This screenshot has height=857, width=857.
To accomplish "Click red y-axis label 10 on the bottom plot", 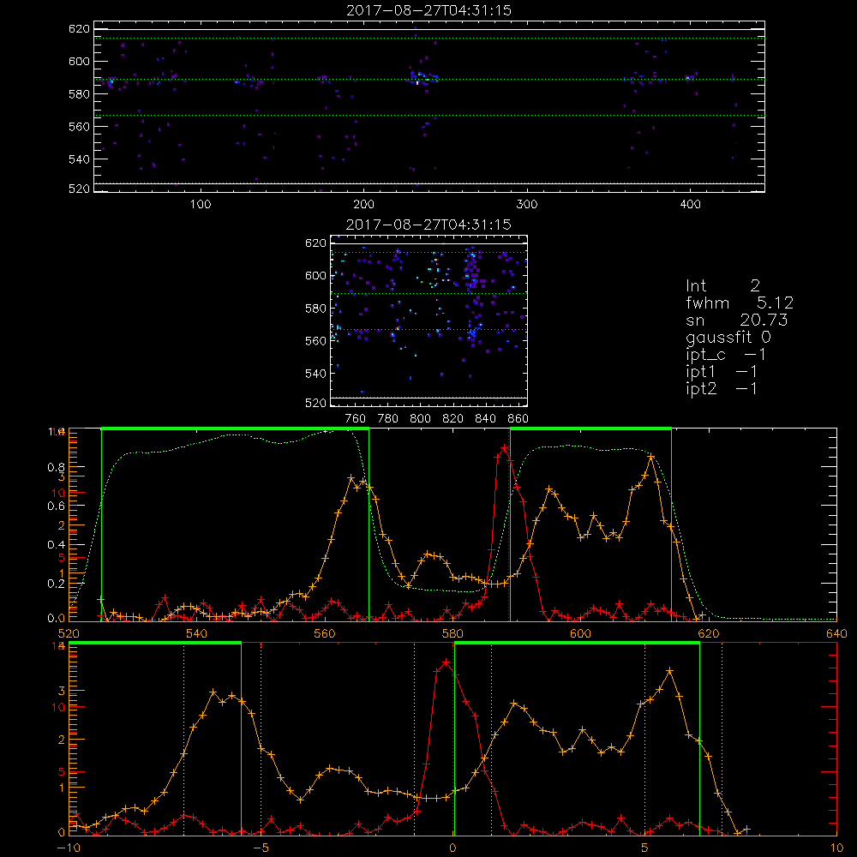I will point(58,707).
